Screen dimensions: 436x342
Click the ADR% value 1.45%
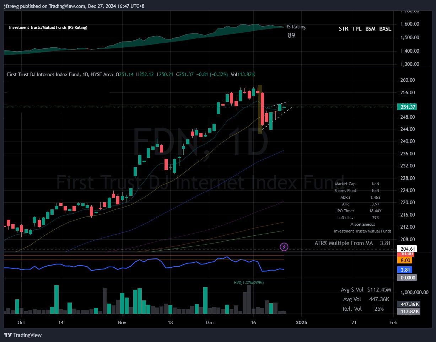click(375, 197)
